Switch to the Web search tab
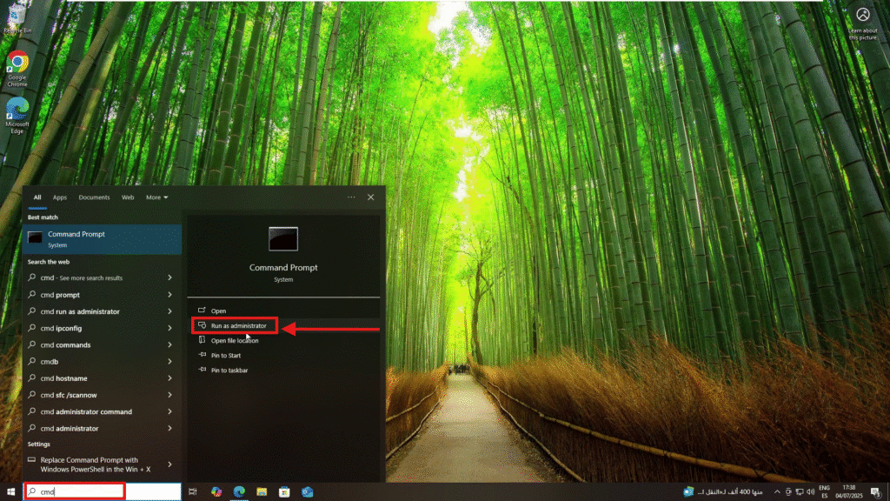This screenshot has height=501, width=890. (128, 197)
